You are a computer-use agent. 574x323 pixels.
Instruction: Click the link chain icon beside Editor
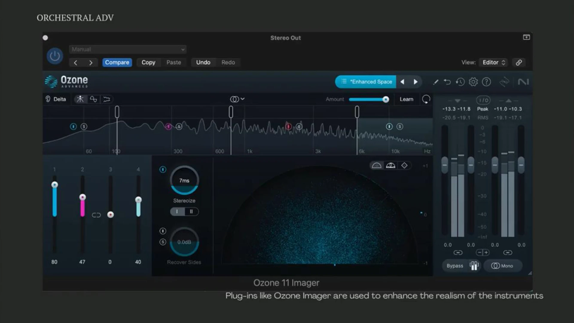519,63
